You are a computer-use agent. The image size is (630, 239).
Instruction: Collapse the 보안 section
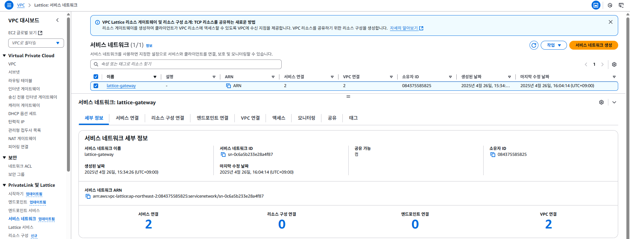click(x=4, y=157)
